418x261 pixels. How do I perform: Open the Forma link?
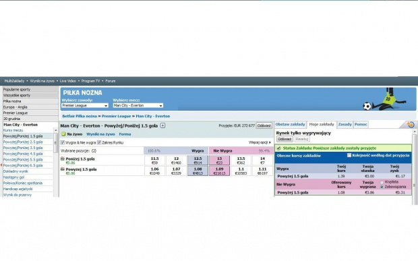coord(125,134)
